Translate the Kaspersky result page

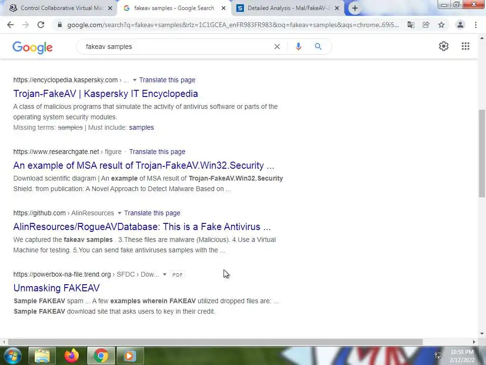[x=167, y=80]
